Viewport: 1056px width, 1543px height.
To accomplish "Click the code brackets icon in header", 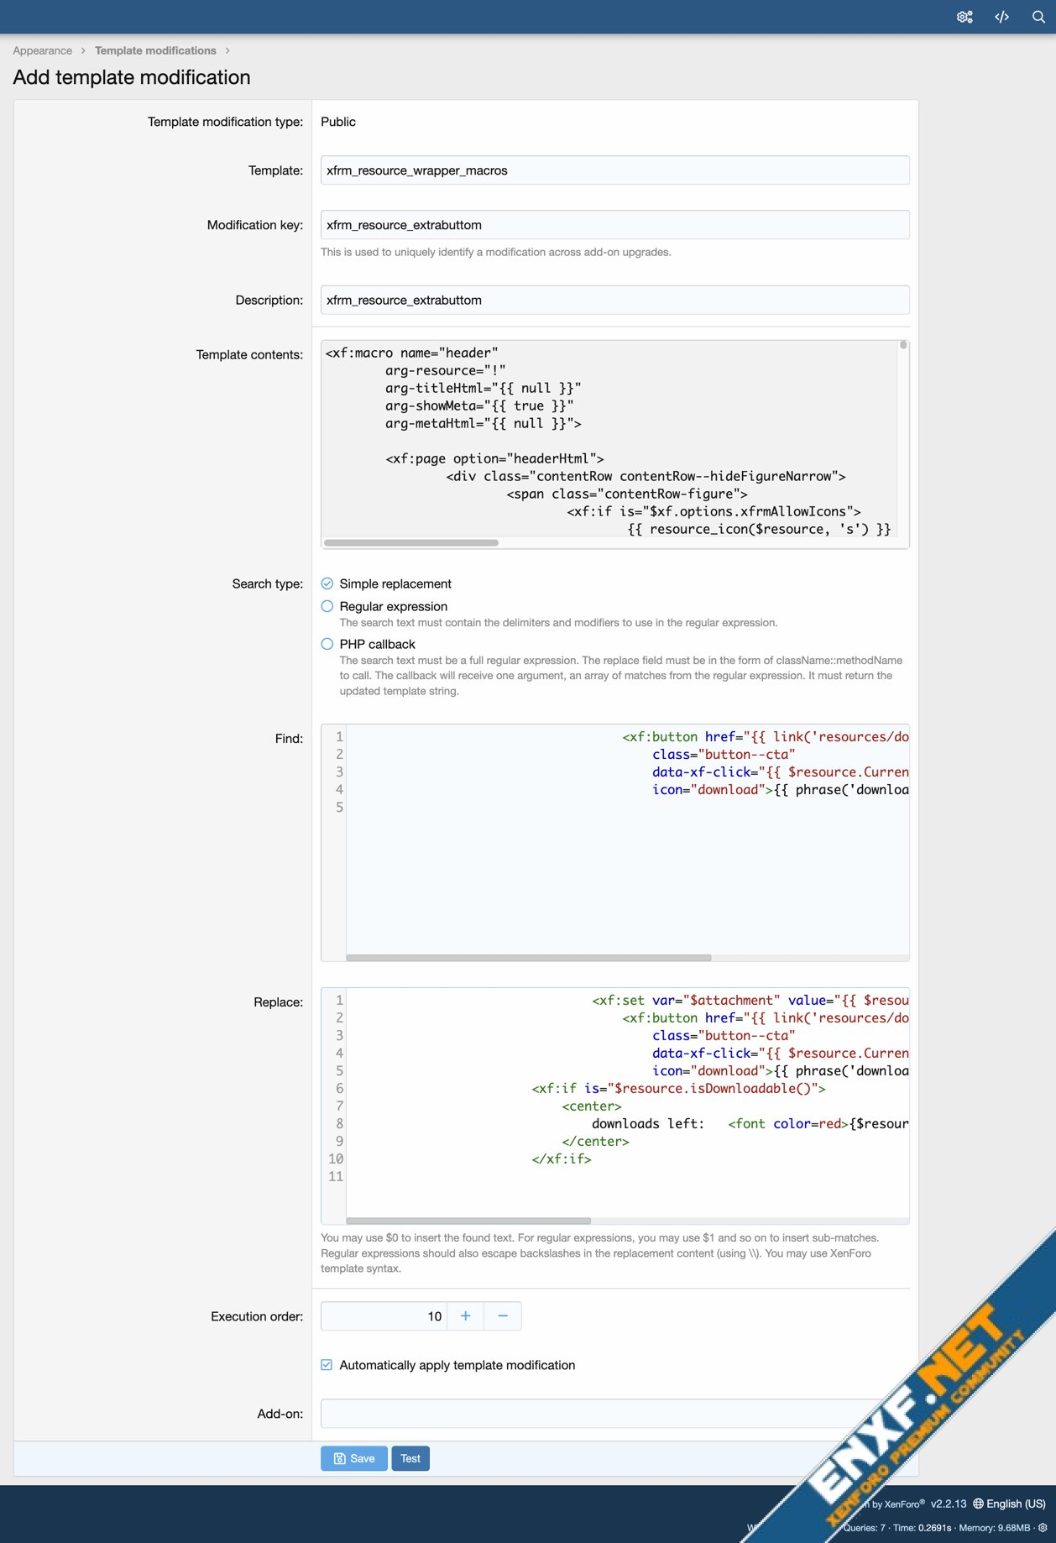I will pos(1001,17).
